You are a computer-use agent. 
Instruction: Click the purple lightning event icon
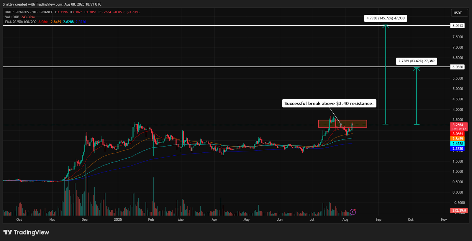tap(353, 211)
